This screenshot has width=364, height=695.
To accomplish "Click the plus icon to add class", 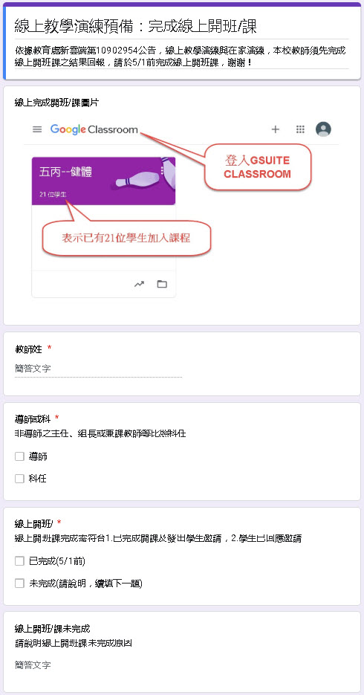I will click(276, 129).
